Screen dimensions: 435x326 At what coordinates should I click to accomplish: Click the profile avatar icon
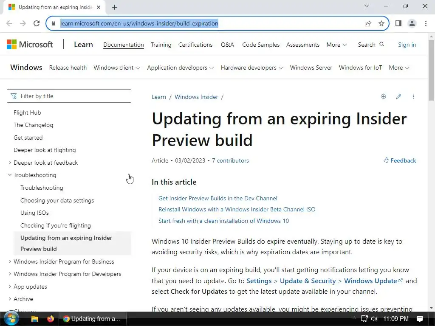412,23
